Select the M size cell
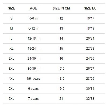This screenshot has width=107, height=106. [12, 28]
